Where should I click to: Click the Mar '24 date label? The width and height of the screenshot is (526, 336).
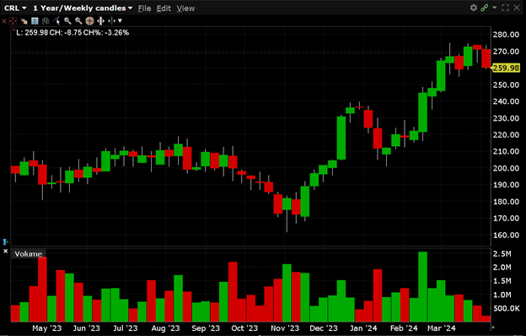[x=442, y=328]
